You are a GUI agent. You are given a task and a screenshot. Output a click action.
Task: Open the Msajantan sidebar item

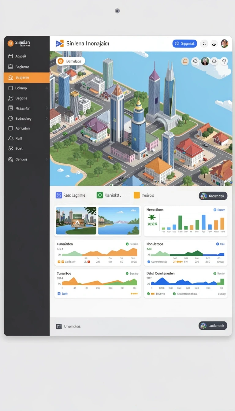pyautogui.click(x=27, y=108)
